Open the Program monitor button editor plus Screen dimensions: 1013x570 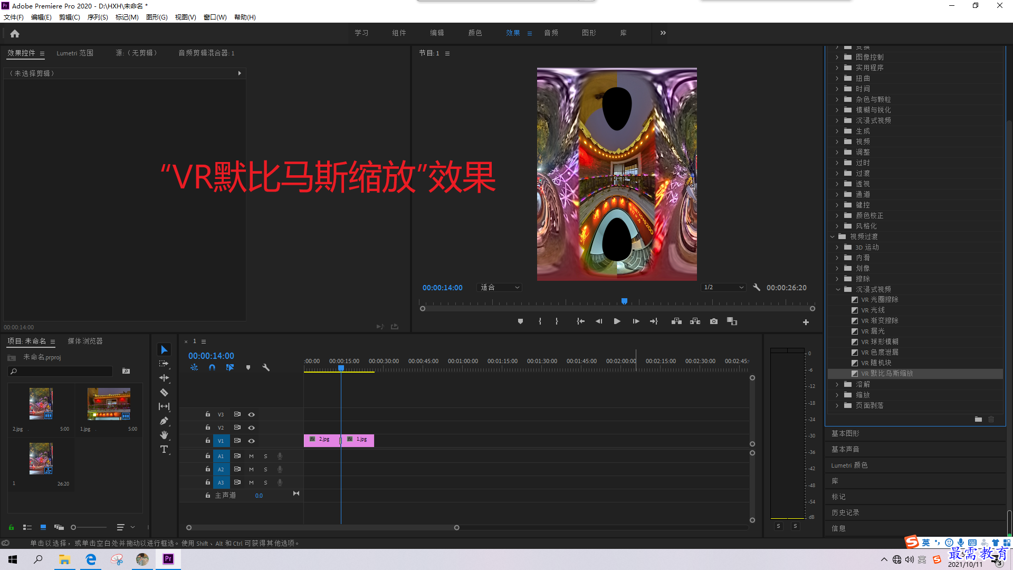click(x=806, y=322)
